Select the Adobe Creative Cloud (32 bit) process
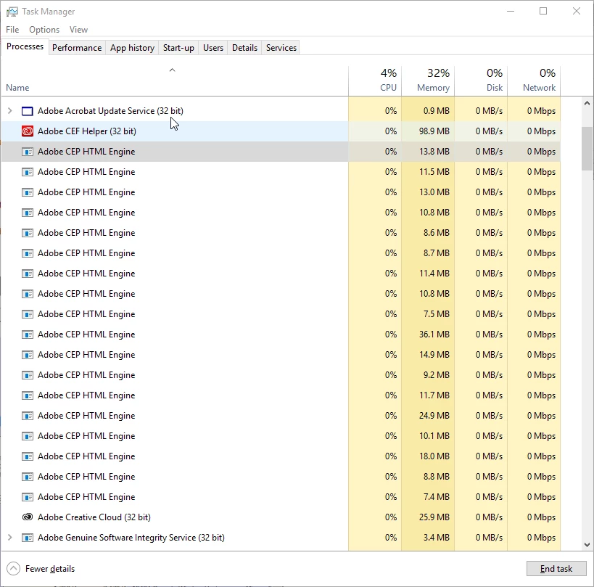 [281, 517]
